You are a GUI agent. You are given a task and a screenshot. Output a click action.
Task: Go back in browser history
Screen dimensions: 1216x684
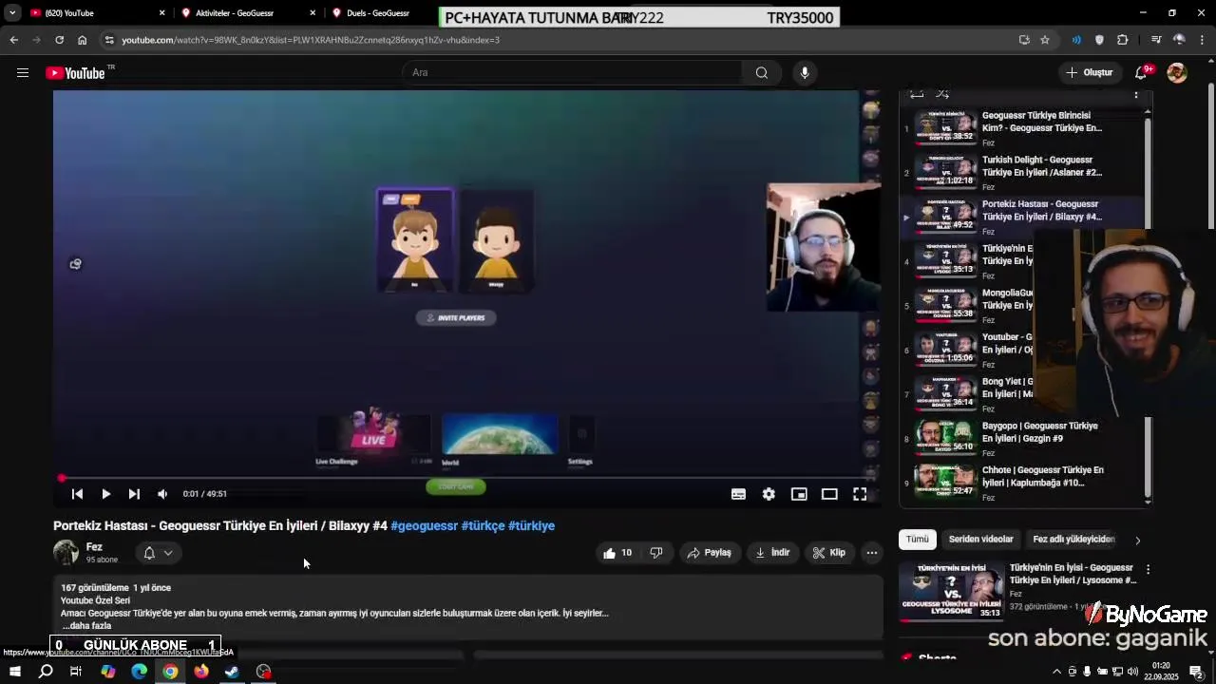(x=13, y=40)
